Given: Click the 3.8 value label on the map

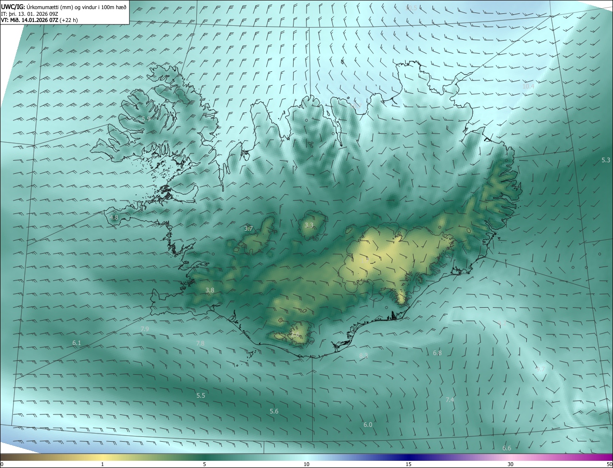Looking at the screenshot, I should tap(210, 290).
